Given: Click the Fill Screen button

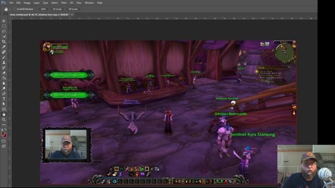Looking at the screenshot, I should (x=73, y=9).
